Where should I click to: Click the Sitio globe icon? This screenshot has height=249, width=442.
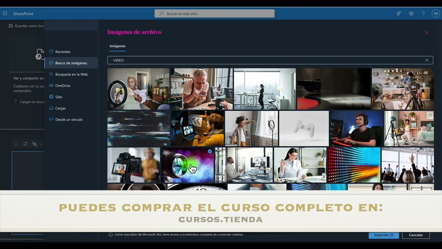click(51, 97)
